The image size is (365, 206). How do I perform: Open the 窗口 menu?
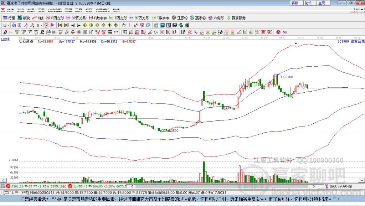tap(89, 10)
